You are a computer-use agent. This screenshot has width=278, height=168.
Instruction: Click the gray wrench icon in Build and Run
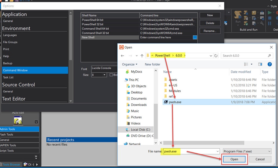(x=262, y=23)
